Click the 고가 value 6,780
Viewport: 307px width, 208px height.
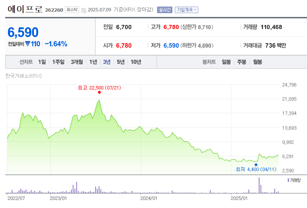click(x=171, y=27)
